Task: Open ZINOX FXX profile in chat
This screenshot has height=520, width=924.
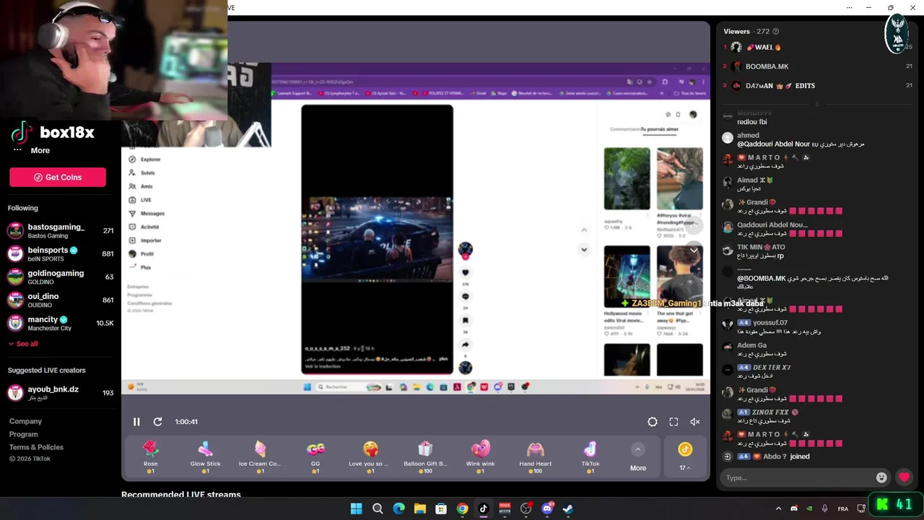Action: point(770,412)
